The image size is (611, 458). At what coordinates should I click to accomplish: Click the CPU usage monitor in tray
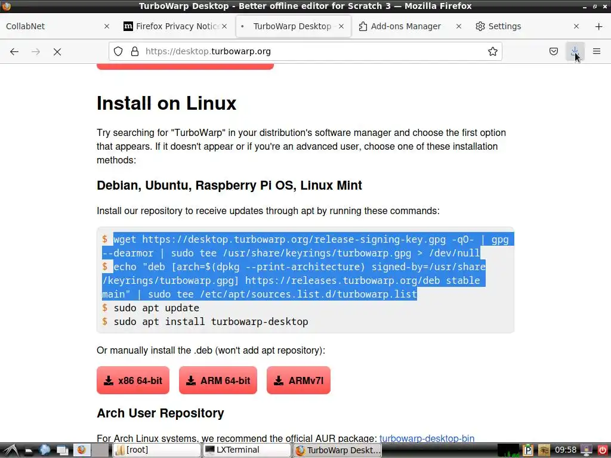coord(508,450)
